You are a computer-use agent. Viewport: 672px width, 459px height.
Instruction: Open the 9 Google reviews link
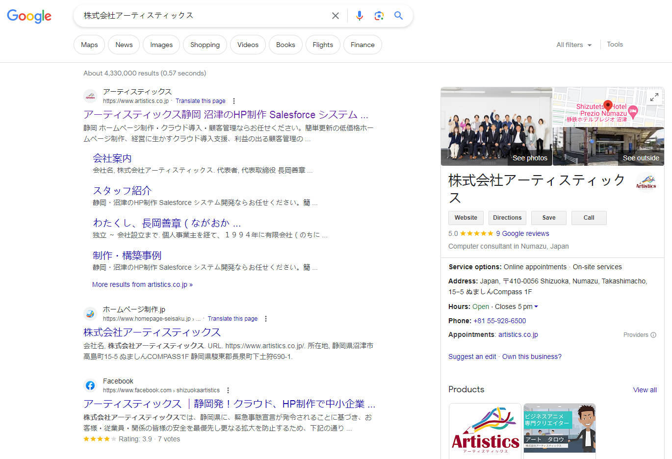tap(522, 233)
